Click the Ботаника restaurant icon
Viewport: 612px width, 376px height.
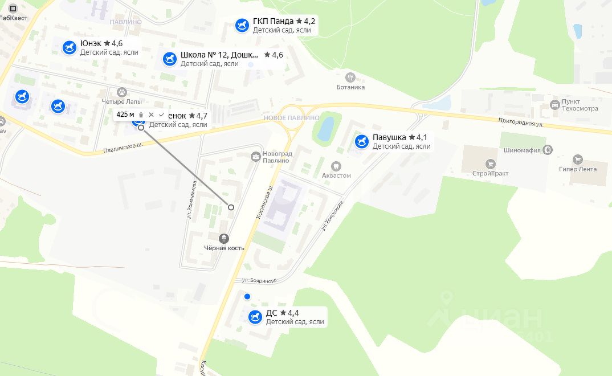point(350,77)
